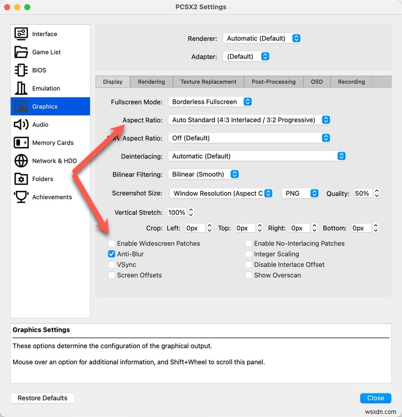Screen dimensions: 402x417
Task: Click the Restore Defaults button
Action: [x=42, y=398]
